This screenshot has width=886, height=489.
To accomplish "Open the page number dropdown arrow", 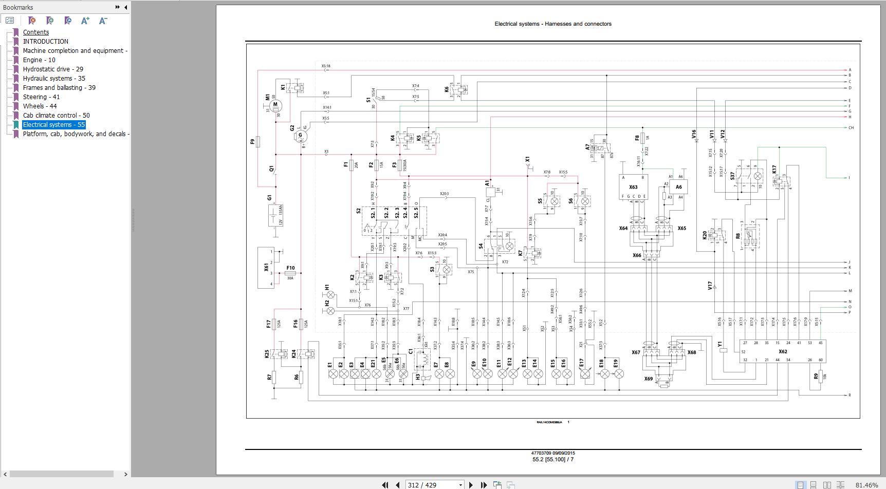I will point(460,485).
